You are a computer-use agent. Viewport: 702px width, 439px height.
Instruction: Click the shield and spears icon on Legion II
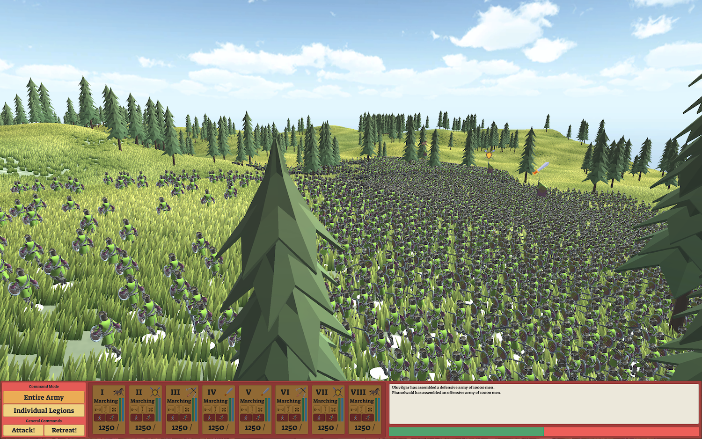coord(155,392)
